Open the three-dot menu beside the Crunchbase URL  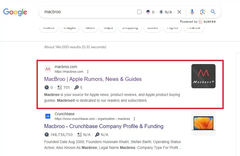(134, 119)
